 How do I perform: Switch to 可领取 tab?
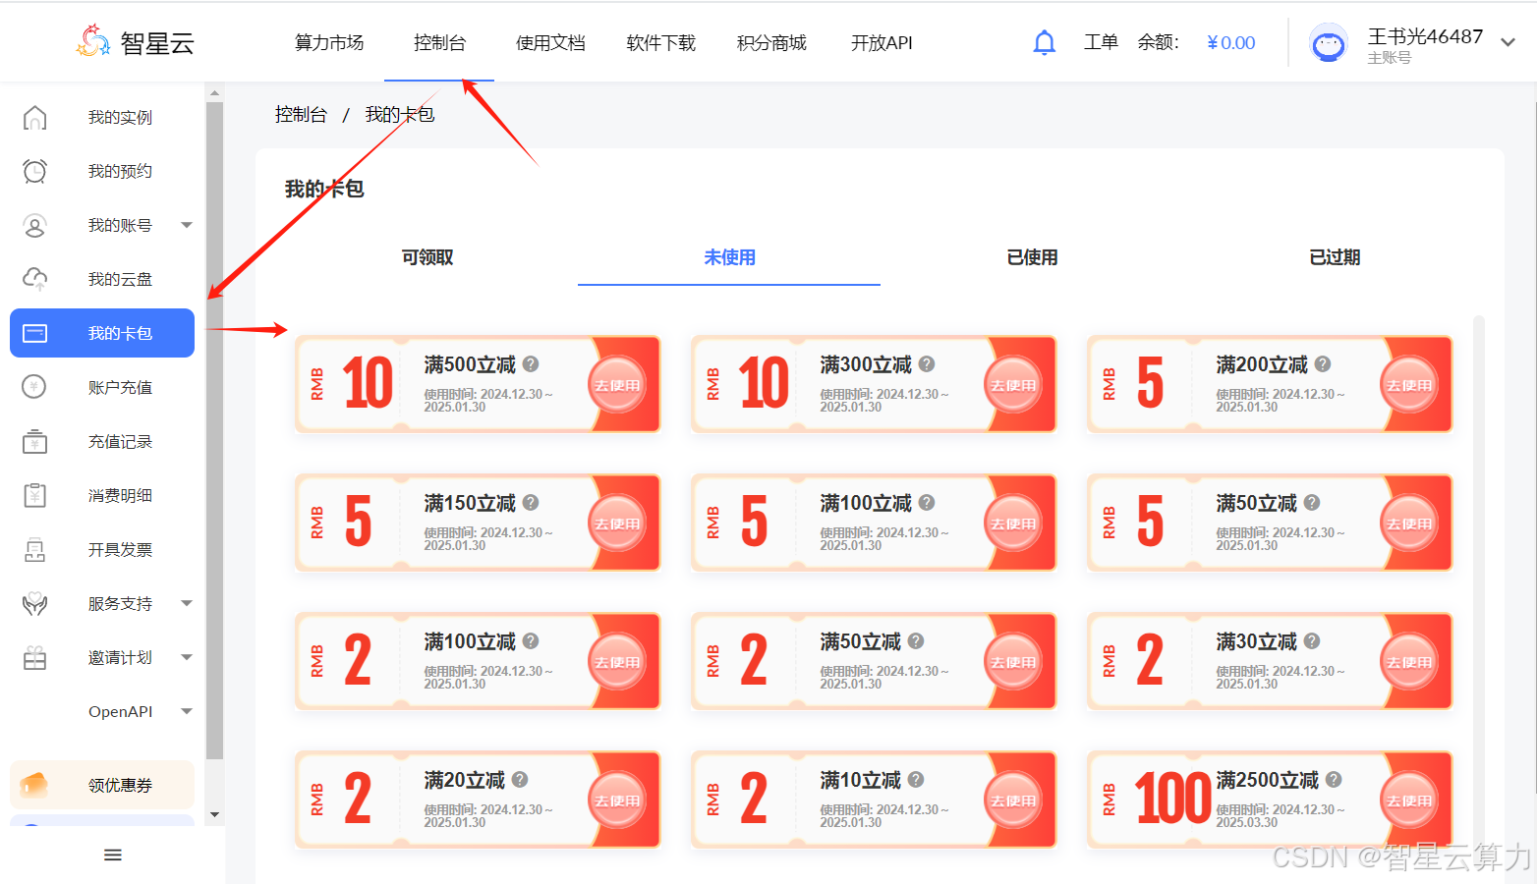427,257
